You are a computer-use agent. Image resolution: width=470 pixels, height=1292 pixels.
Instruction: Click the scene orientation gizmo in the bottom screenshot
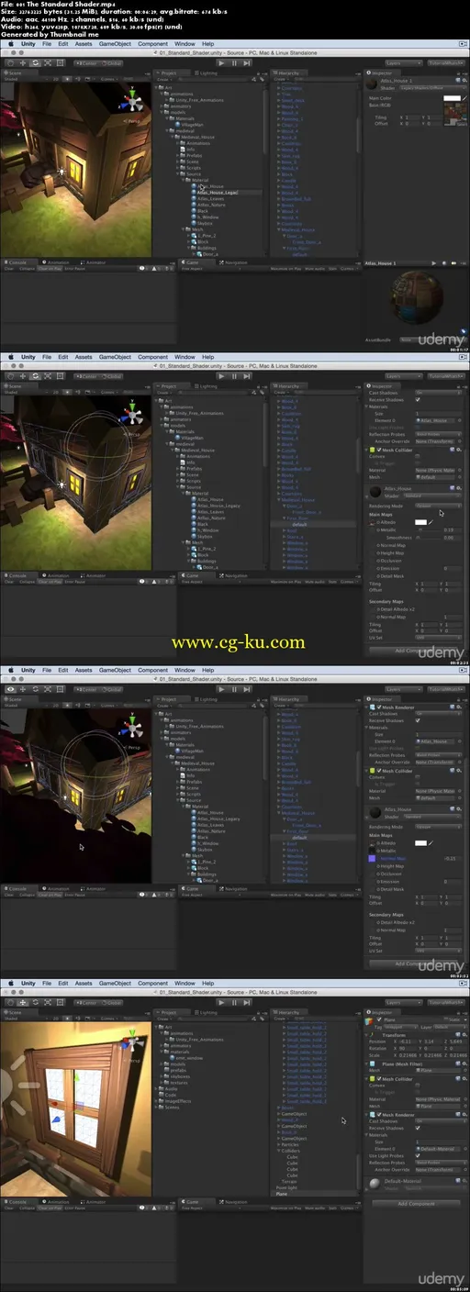click(133, 1042)
